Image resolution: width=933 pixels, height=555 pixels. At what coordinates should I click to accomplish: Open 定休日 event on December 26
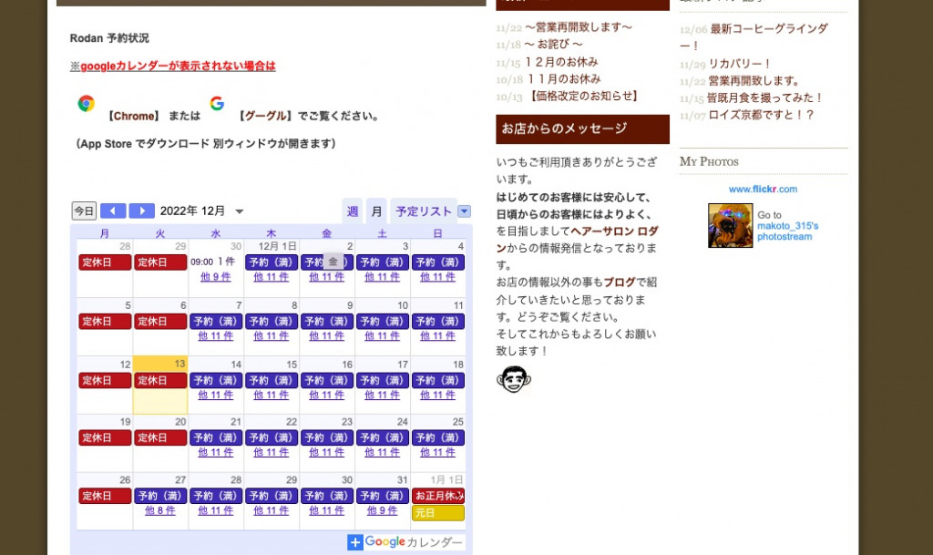[105, 496]
